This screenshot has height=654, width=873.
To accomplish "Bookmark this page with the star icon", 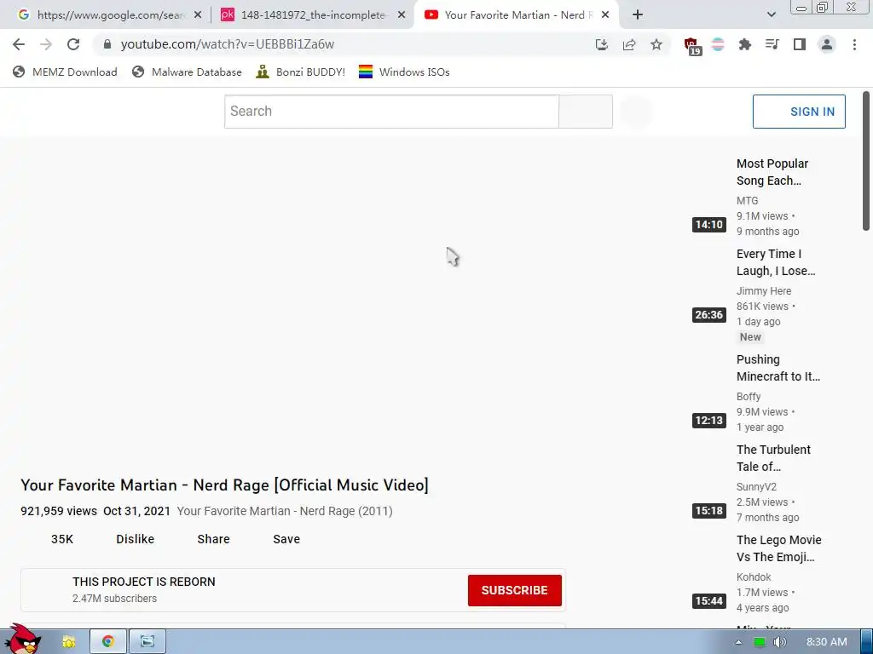I will [656, 44].
